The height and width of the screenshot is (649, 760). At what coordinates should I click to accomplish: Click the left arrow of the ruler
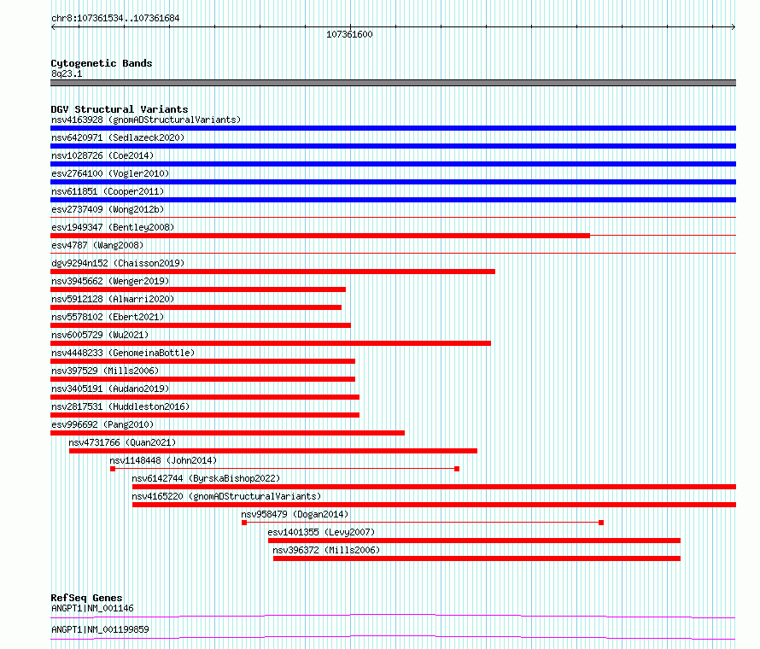(53, 27)
